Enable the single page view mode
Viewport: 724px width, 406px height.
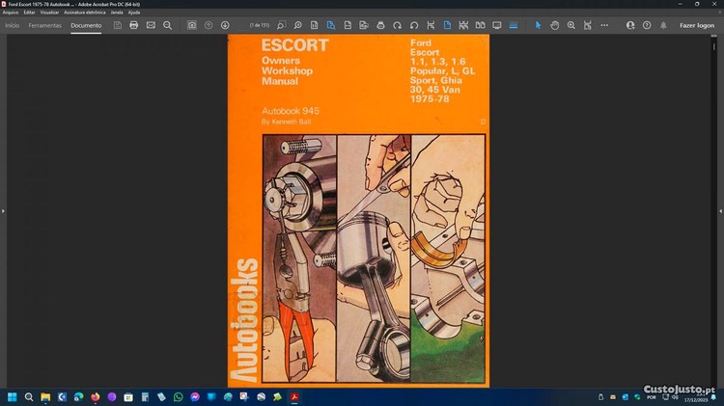(446, 25)
